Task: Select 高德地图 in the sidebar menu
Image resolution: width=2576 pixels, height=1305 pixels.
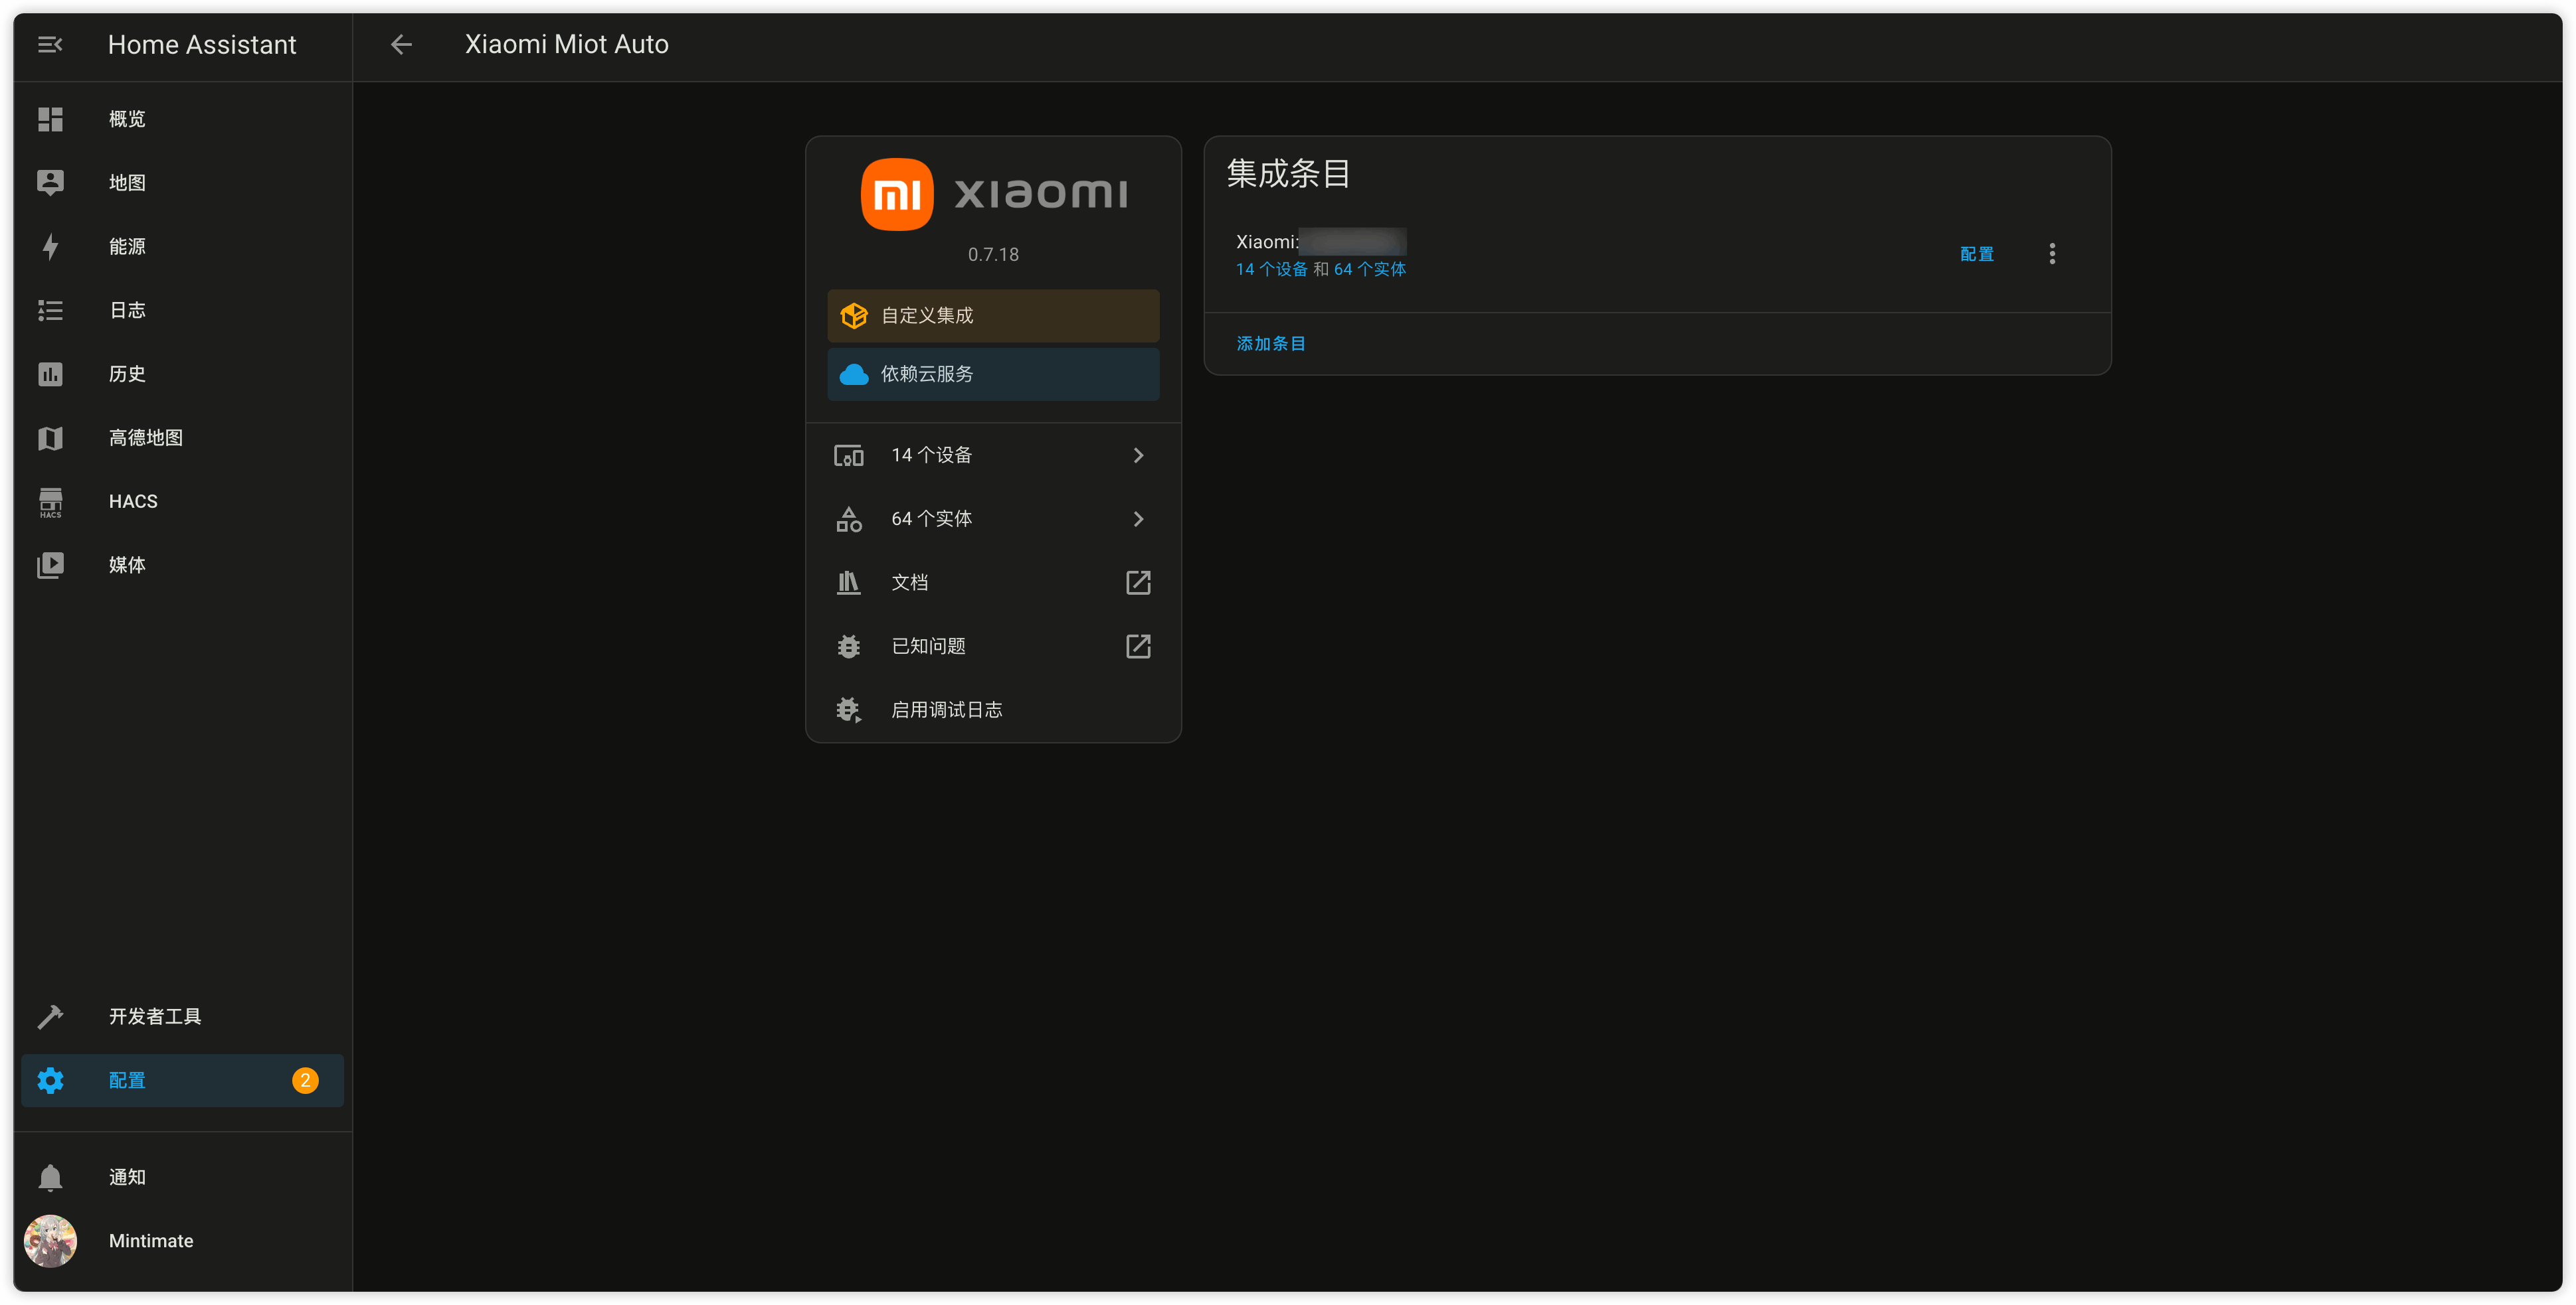Action: [146, 437]
